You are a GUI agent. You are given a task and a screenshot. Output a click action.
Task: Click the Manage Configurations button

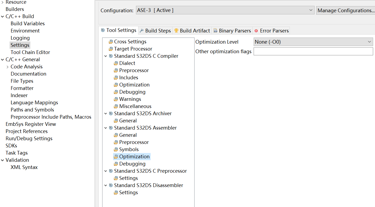[346, 10]
